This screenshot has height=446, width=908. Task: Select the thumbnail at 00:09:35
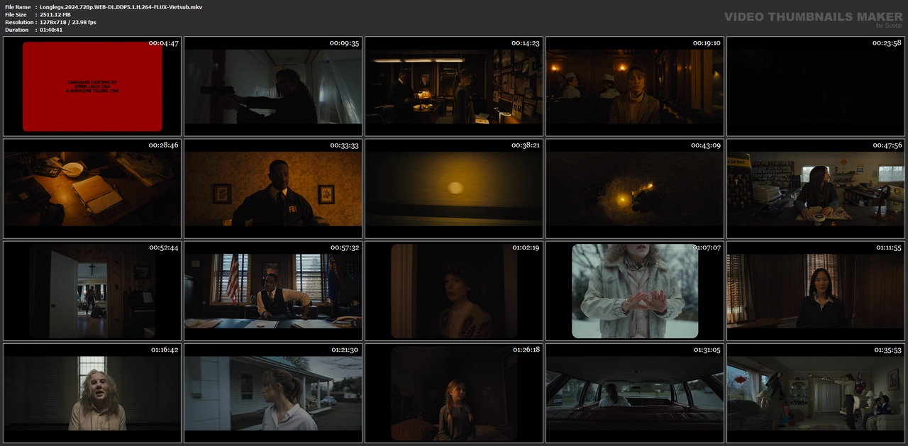tap(273, 87)
